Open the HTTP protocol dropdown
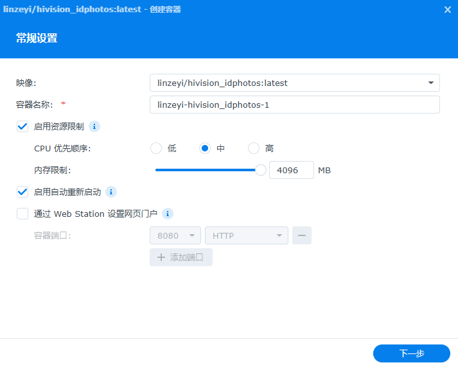This screenshot has width=458, height=365. pos(246,235)
